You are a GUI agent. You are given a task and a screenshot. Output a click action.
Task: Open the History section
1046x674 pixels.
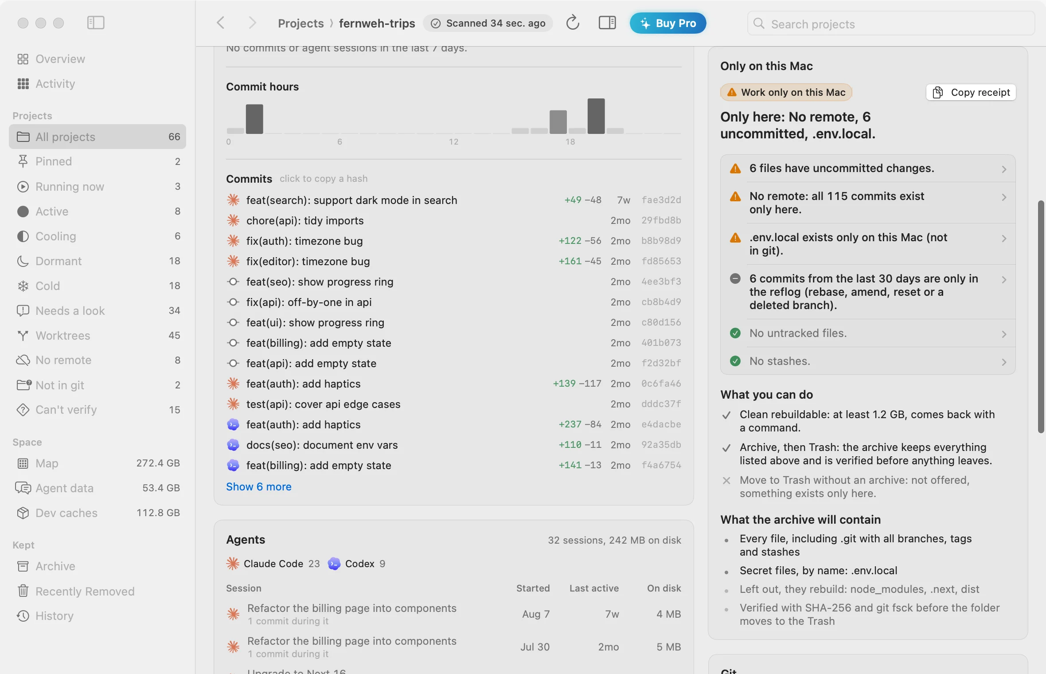98,616
